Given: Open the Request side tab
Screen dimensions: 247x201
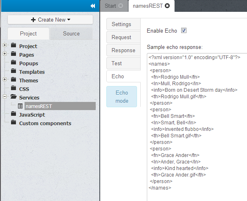Looking at the screenshot, I should pos(121,37).
